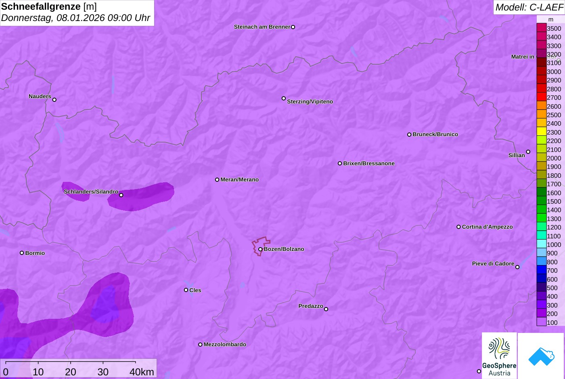Viewport: 565px width, 379px height.
Task: Click the 3500 m legend color swatch
Action: tap(542, 28)
